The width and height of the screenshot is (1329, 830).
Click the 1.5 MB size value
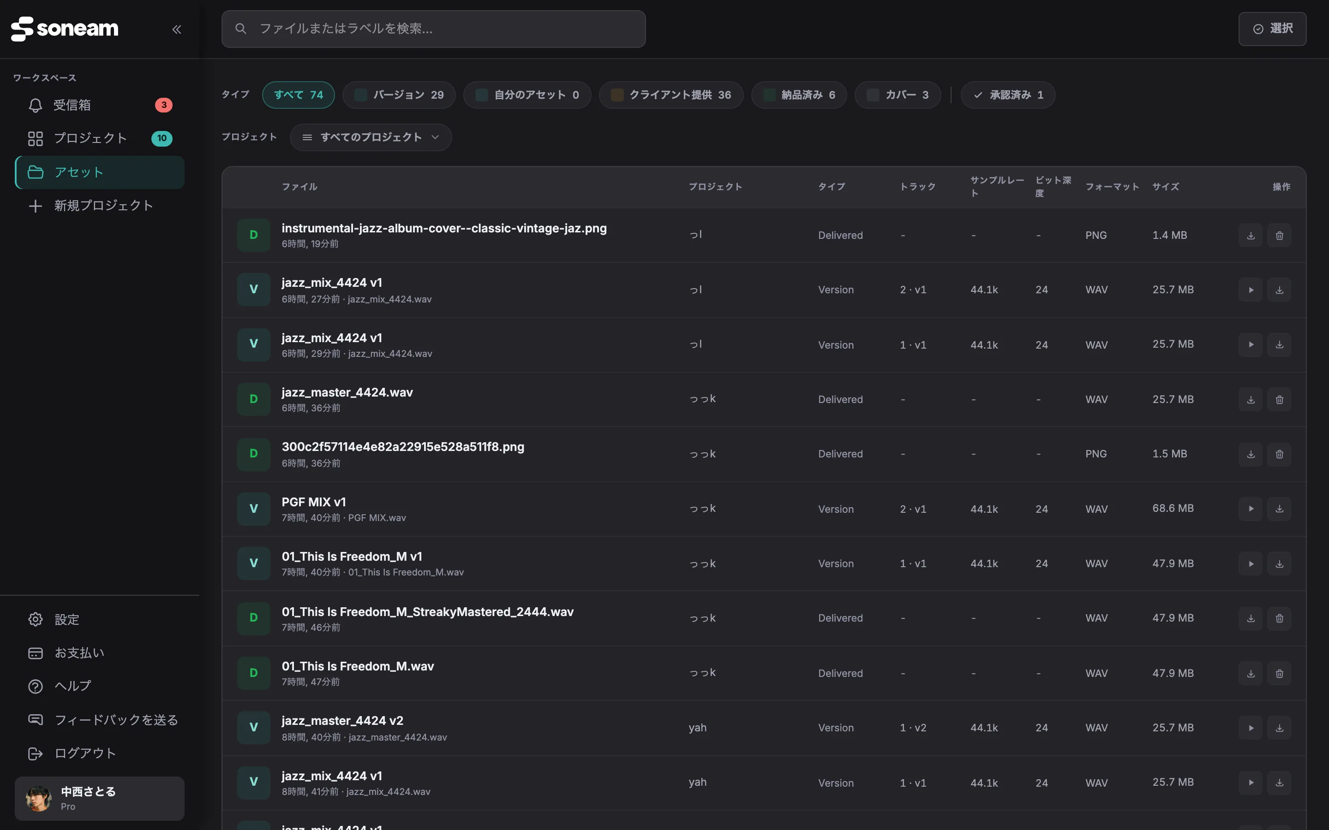1169,454
